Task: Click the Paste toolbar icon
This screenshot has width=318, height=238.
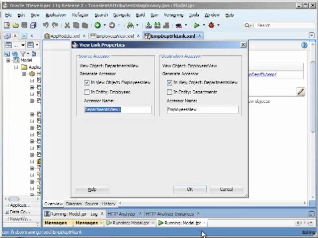Action: point(85,25)
